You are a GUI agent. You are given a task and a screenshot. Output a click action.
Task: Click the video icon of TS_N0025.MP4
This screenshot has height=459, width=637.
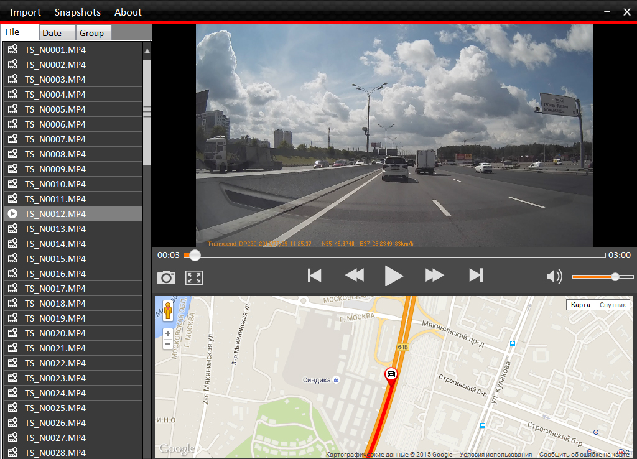pyautogui.click(x=12, y=407)
